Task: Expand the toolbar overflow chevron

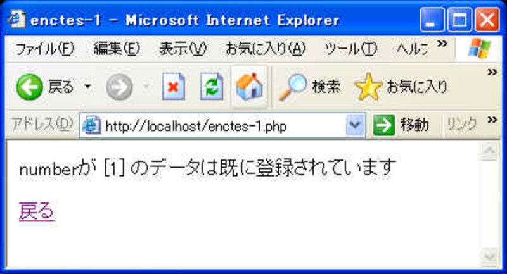Action: tap(492, 72)
